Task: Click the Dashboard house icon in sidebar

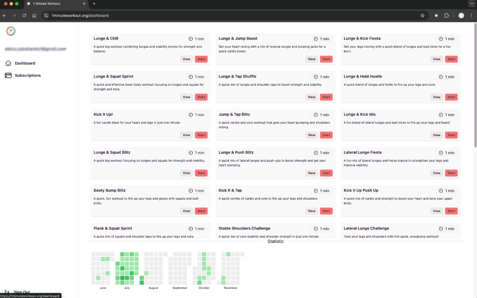Action: coord(8,63)
